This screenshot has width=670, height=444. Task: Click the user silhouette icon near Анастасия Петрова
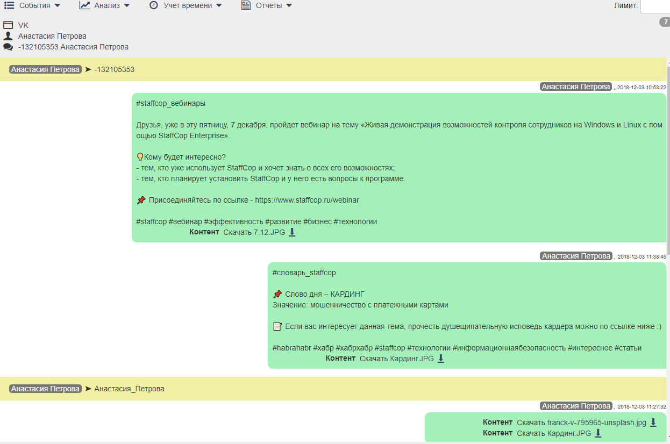pyautogui.click(x=8, y=36)
